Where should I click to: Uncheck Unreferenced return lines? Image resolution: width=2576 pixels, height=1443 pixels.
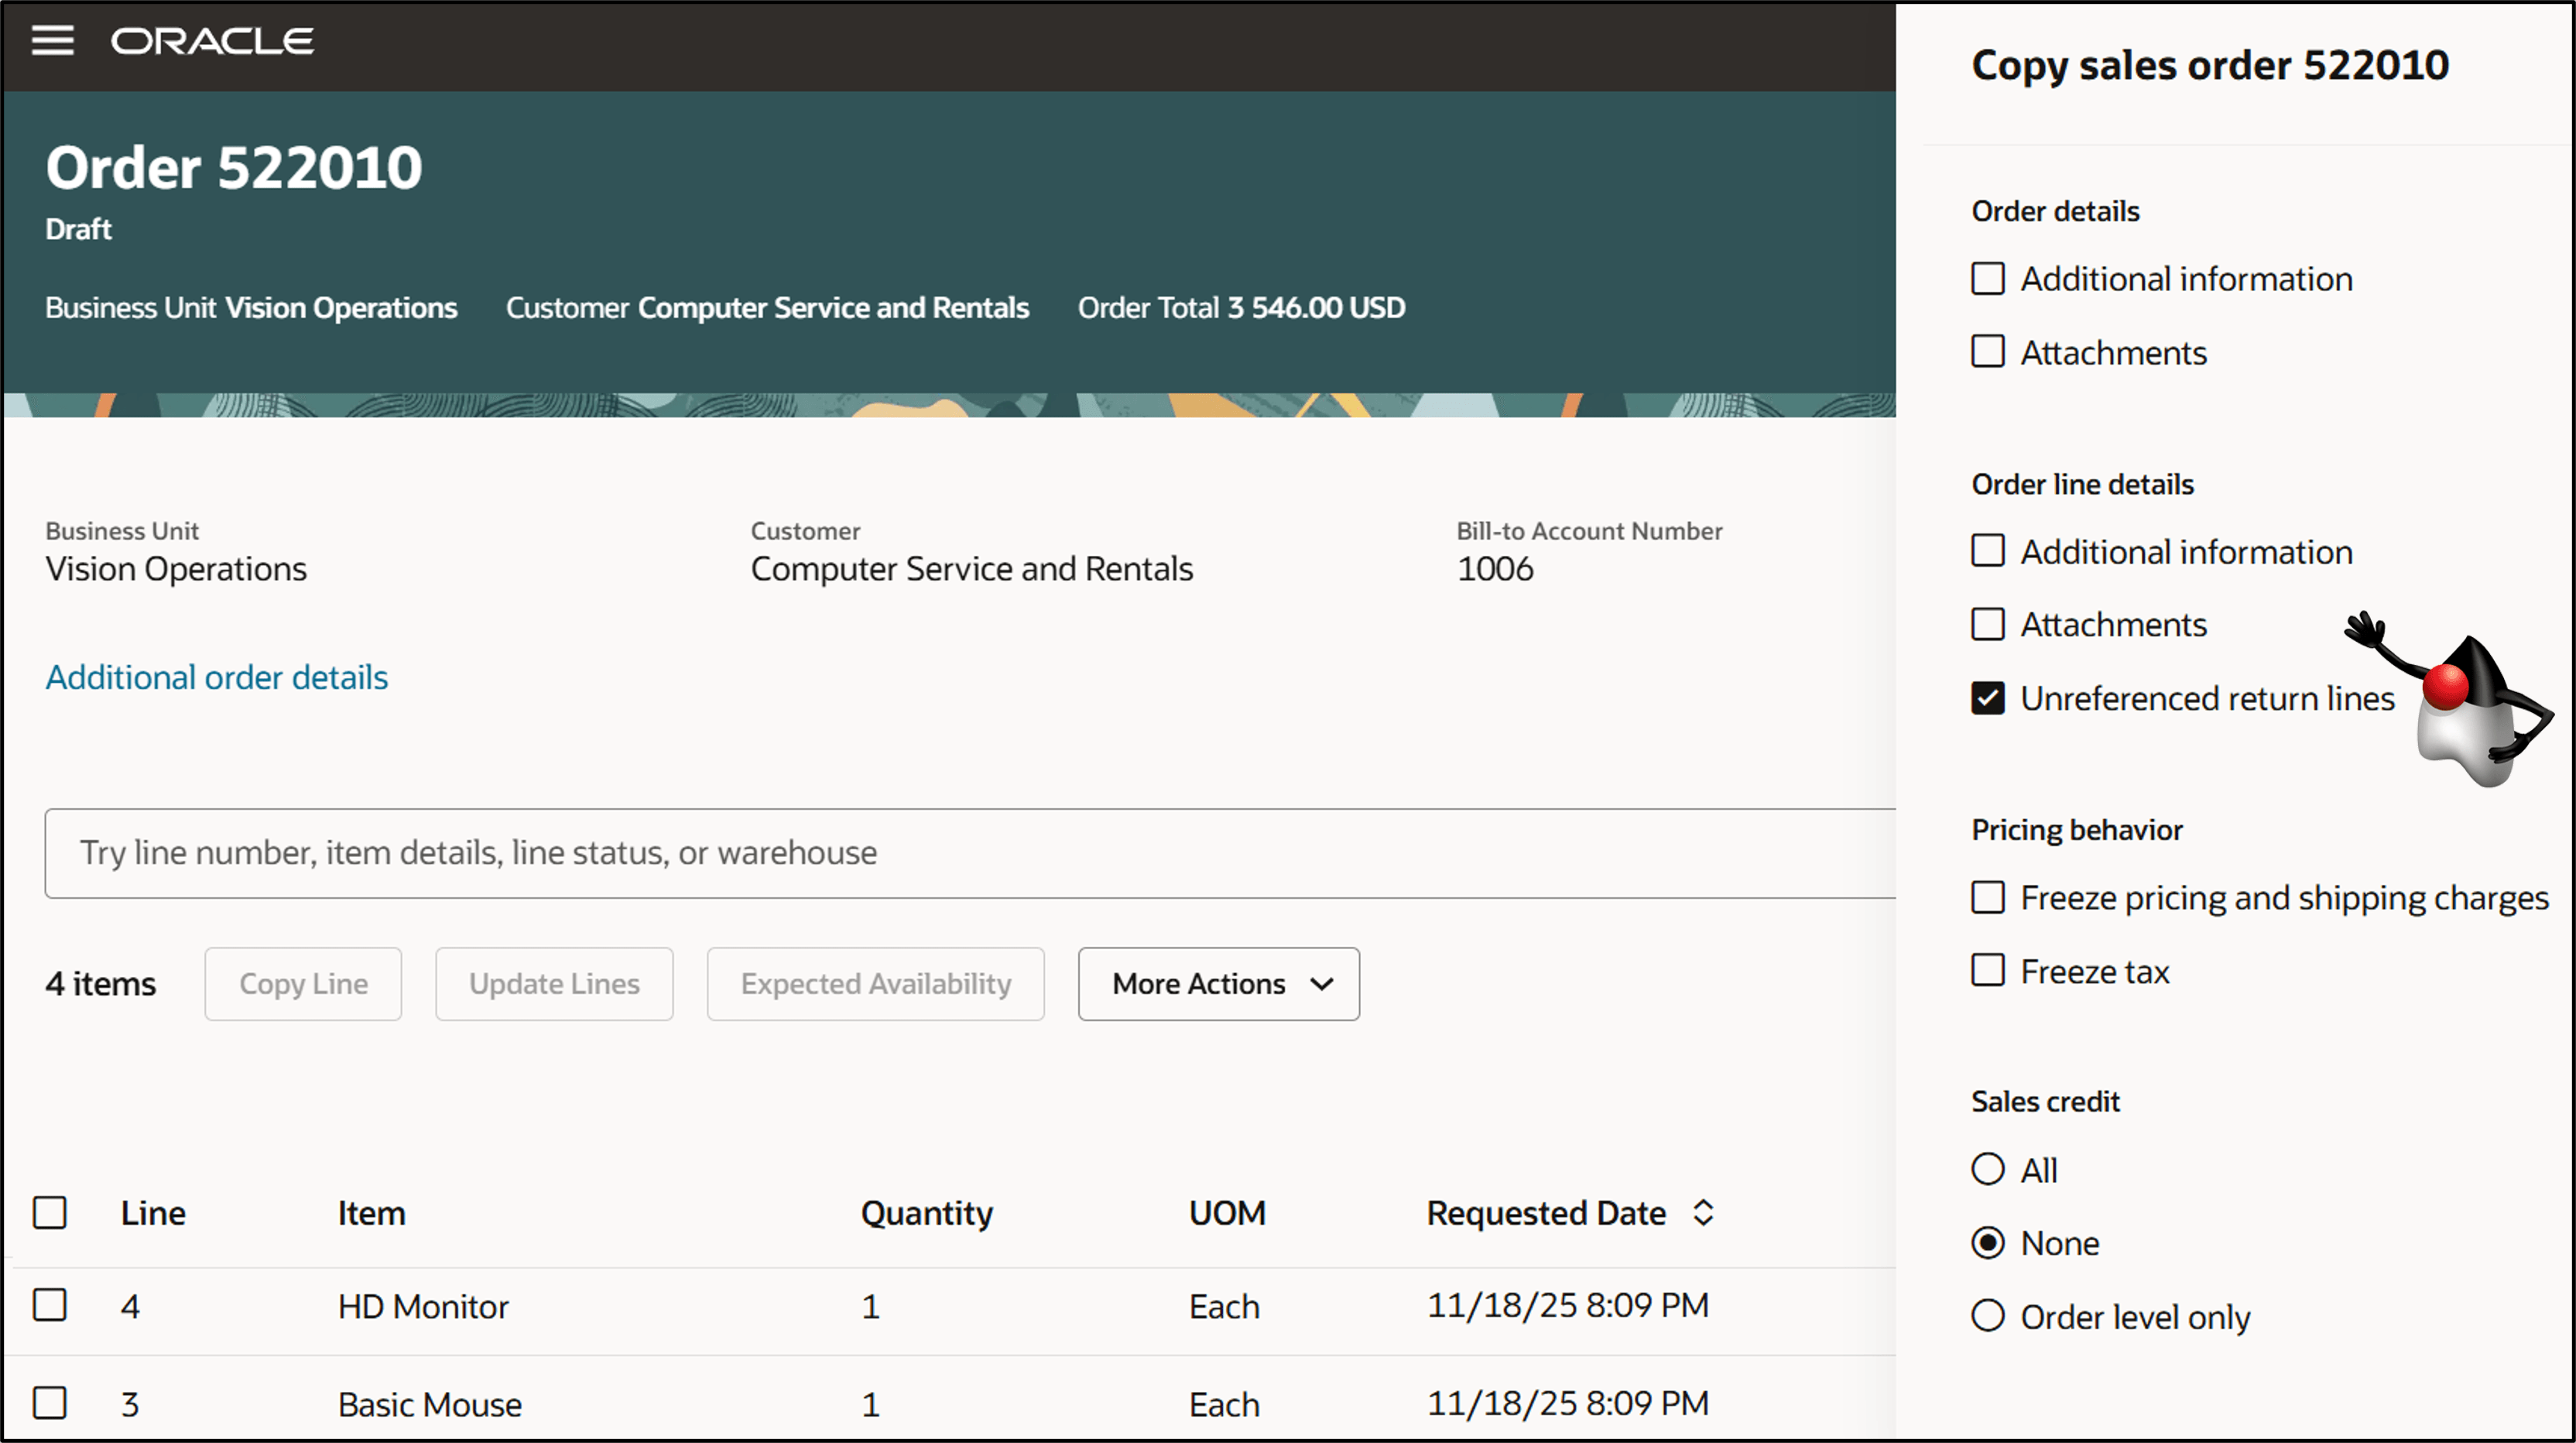(1988, 698)
